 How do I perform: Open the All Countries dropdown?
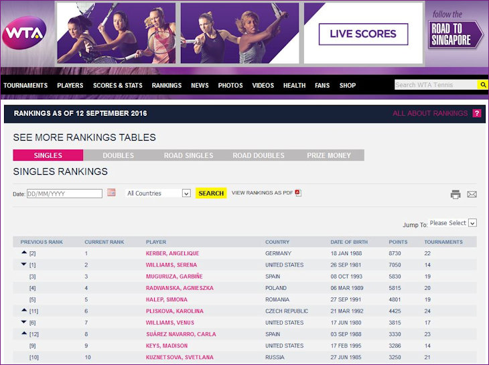pyautogui.click(x=158, y=193)
